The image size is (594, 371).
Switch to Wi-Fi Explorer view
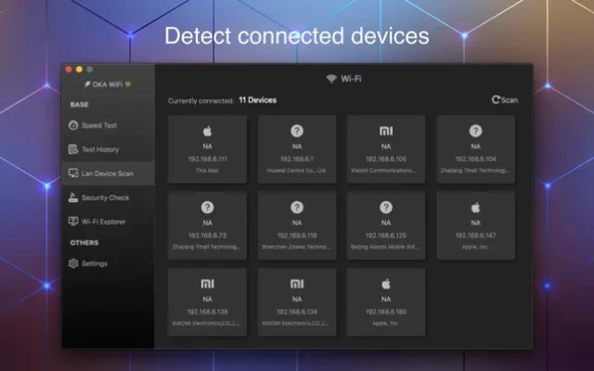[x=103, y=222]
